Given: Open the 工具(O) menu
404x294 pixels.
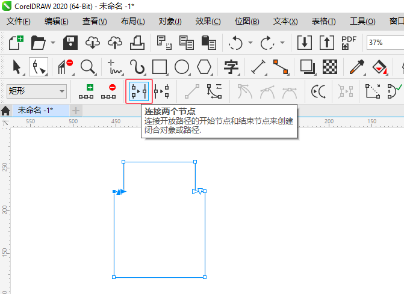Looking at the screenshot, I should click(362, 22).
